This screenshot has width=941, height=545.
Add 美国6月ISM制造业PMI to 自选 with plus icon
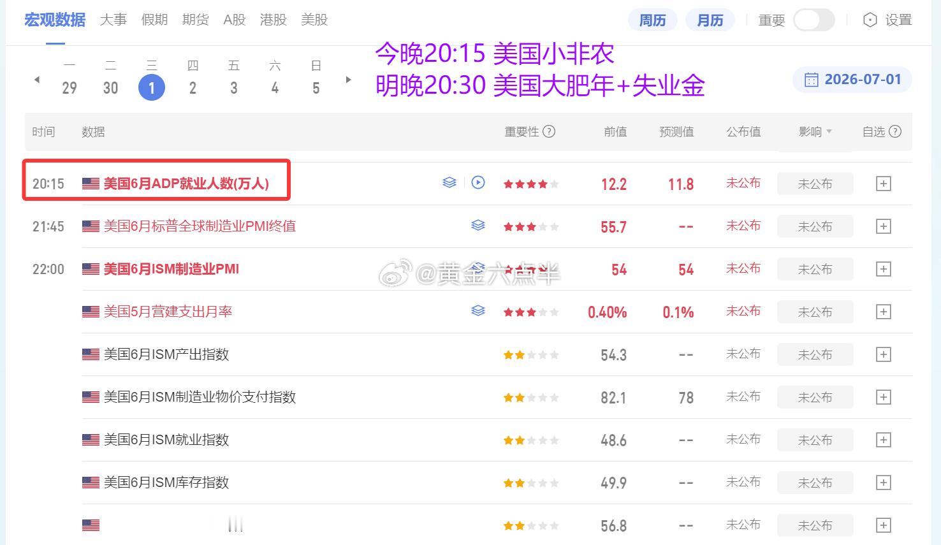tap(884, 269)
